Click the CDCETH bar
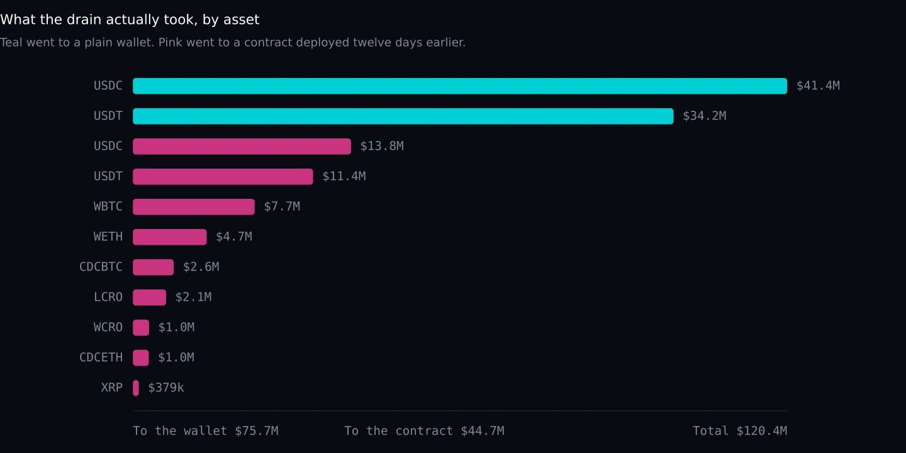 [141, 358]
